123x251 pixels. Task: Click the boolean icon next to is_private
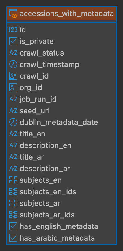(13, 41)
